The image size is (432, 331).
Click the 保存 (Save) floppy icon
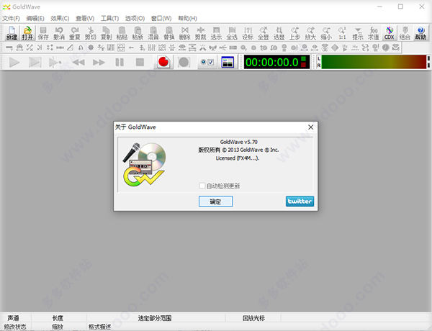point(43,33)
